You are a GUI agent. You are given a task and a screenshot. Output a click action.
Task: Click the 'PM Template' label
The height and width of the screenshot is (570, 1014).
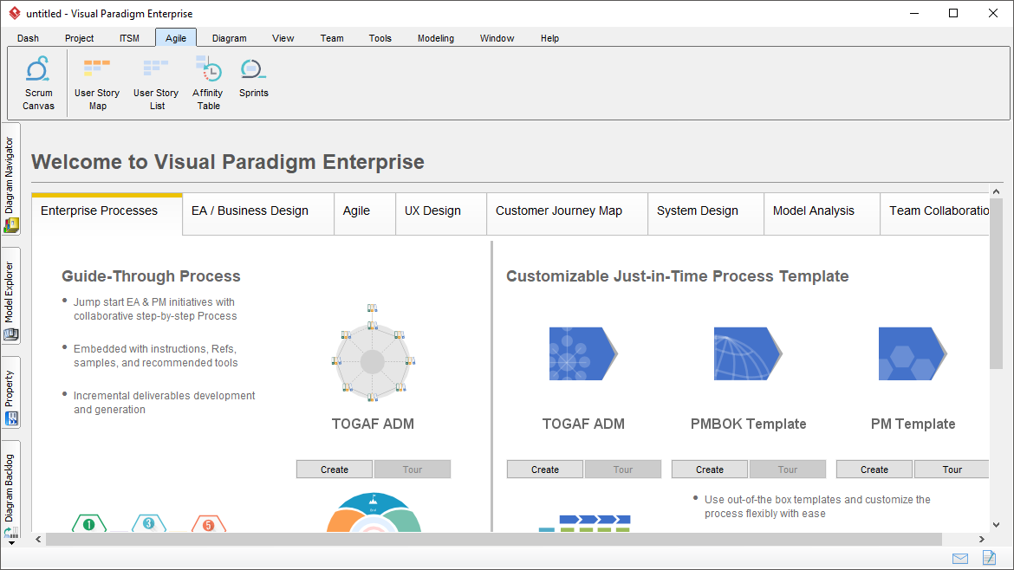[913, 424]
